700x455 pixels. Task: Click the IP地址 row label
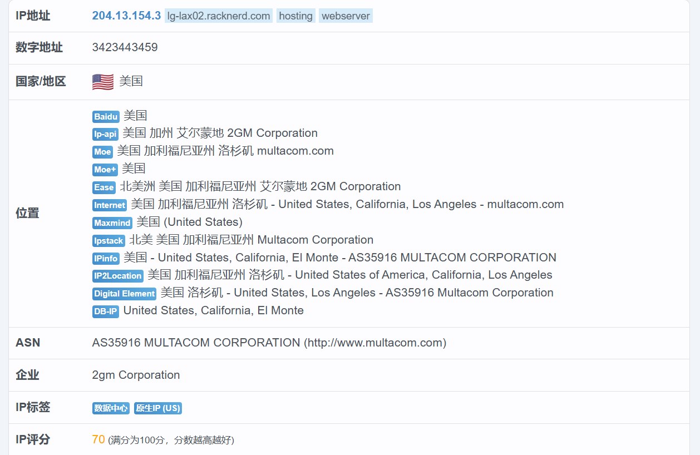tap(33, 16)
